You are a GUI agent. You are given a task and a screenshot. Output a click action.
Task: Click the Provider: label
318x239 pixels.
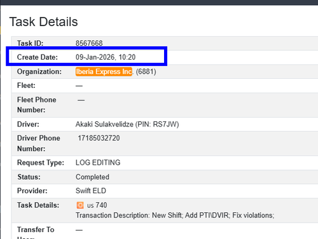(32, 191)
